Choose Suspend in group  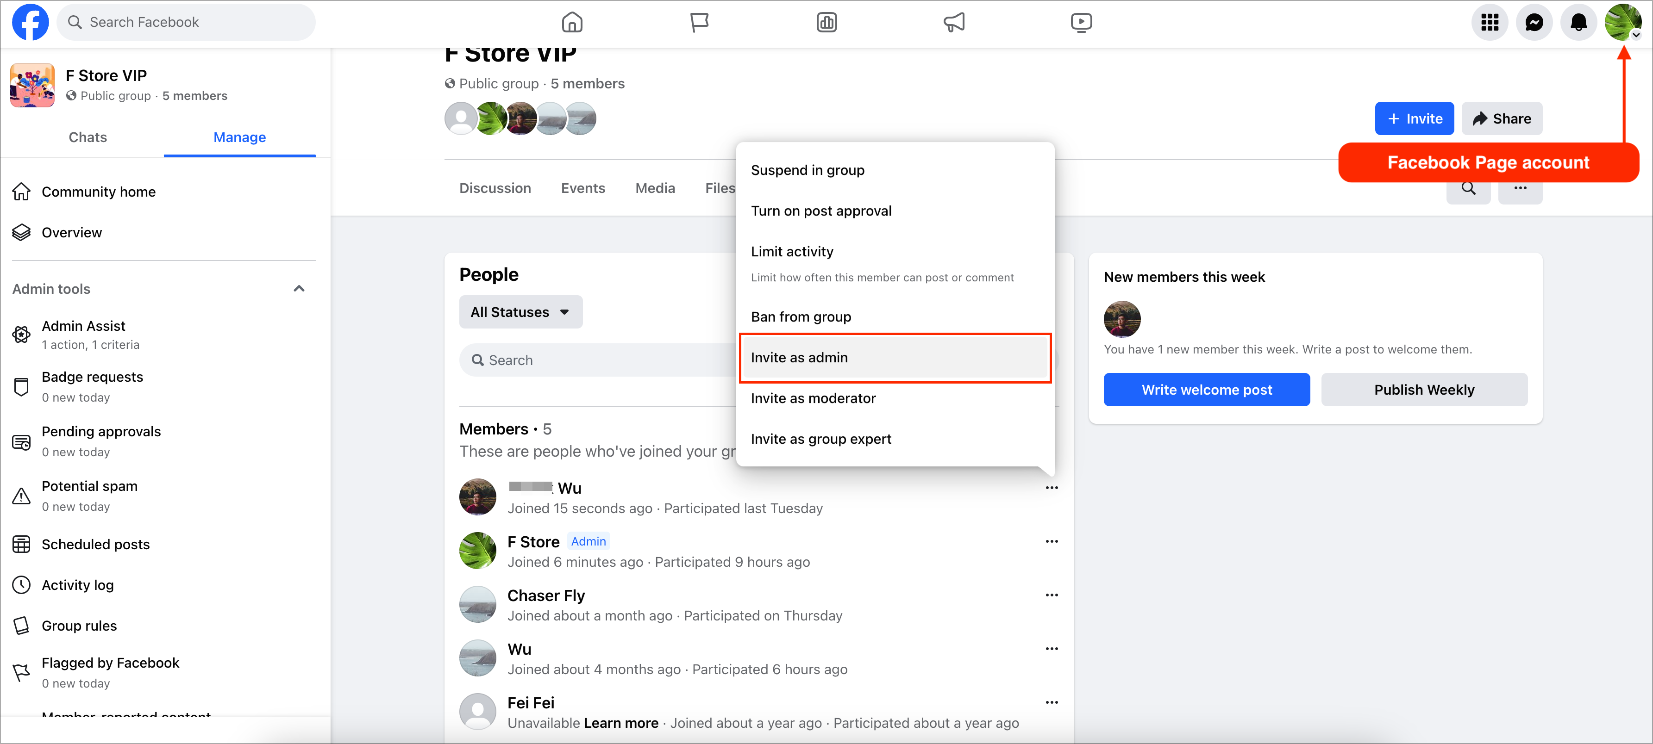click(x=895, y=170)
